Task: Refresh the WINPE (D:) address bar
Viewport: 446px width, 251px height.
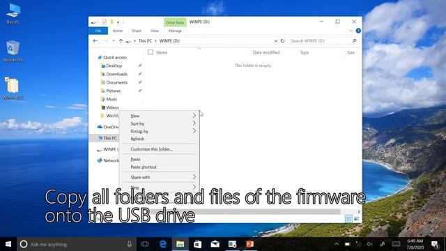Action: click(x=282, y=41)
